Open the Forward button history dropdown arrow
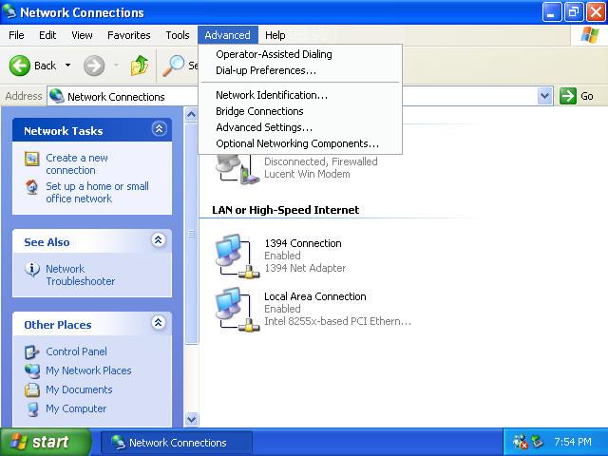The height and width of the screenshot is (456, 608). 116,66
